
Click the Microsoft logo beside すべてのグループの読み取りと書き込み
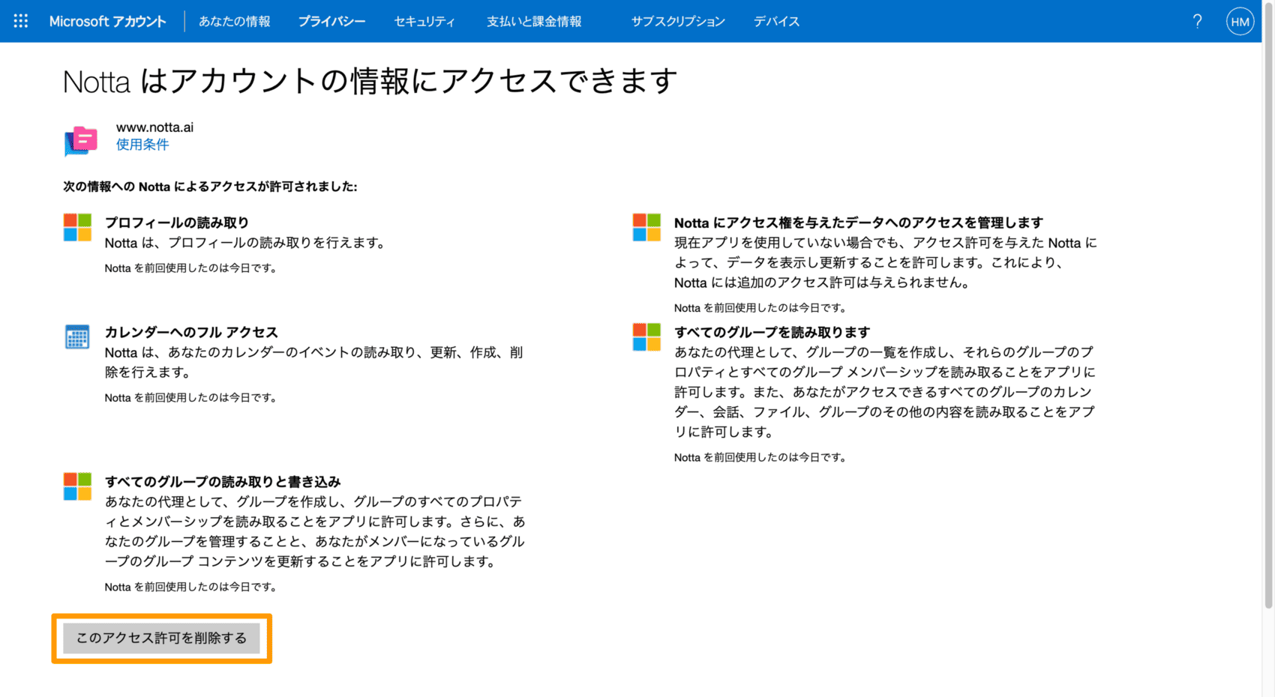(x=77, y=486)
